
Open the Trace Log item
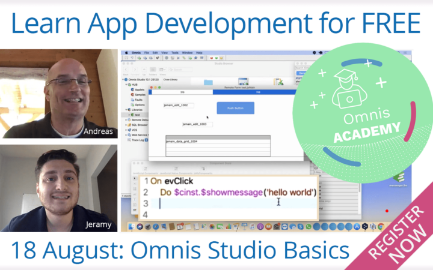pyautogui.click(x=138, y=140)
